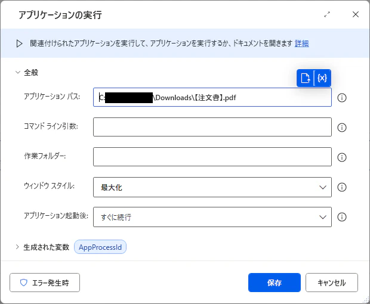The image size is (370, 304).
Task: Click the キャンセル button
Action: (x=332, y=283)
